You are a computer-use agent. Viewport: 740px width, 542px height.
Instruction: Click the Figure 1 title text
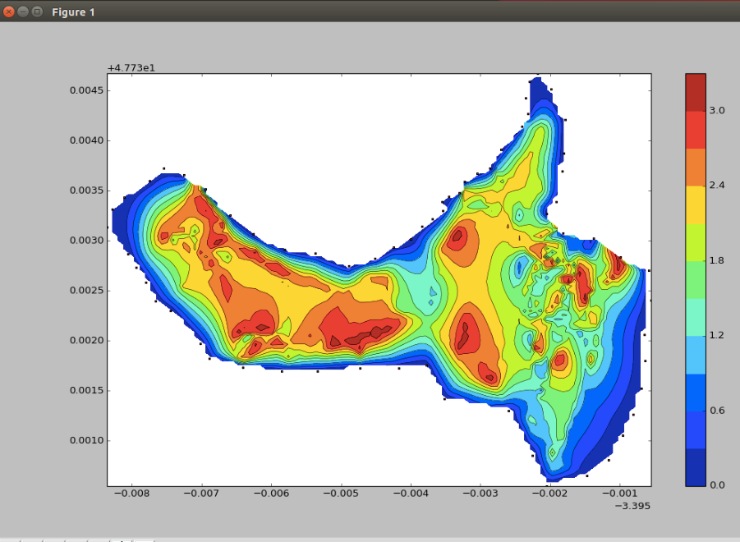pos(73,12)
